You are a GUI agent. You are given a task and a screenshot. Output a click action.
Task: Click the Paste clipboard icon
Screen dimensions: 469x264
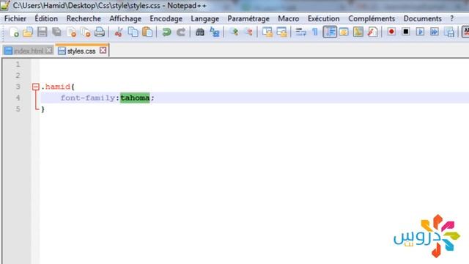(x=147, y=32)
